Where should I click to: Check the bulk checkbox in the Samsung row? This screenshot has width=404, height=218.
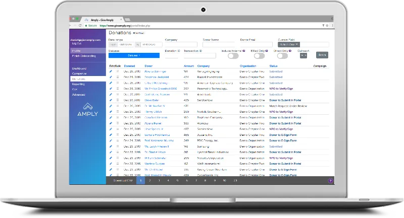(118, 146)
